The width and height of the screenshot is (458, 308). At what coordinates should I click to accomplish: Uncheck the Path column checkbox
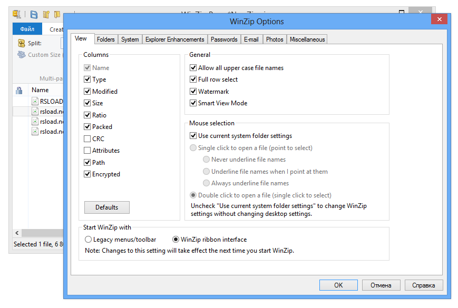(x=87, y=162)
